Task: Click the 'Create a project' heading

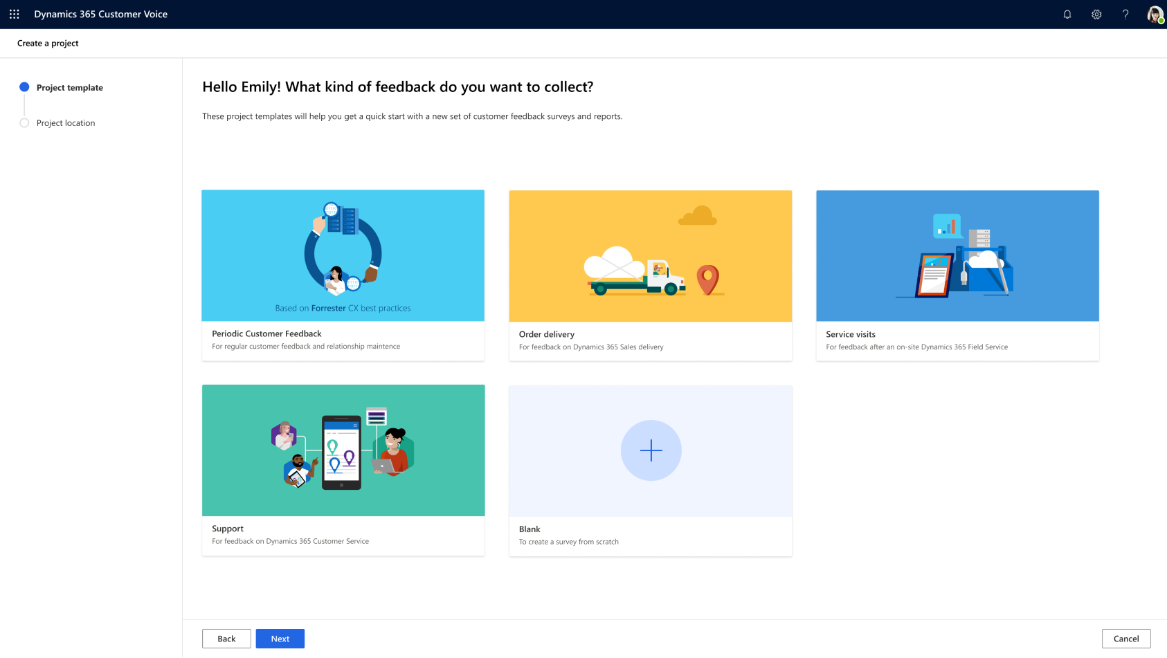Action: [48, 43]
